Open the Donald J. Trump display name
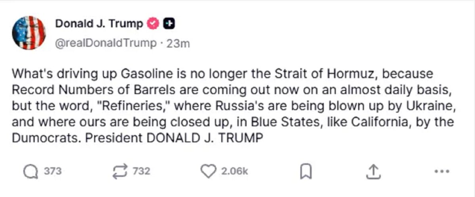475x197 pixels. click(x=99, y=24)
